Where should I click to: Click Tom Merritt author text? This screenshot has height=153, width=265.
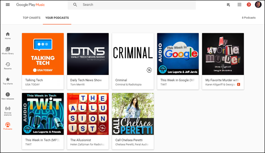coord(77,84)
